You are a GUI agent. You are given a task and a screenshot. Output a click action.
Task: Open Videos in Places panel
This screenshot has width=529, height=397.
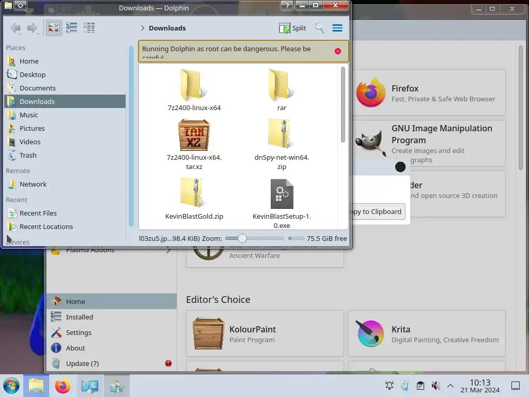[x=65, y=142]
